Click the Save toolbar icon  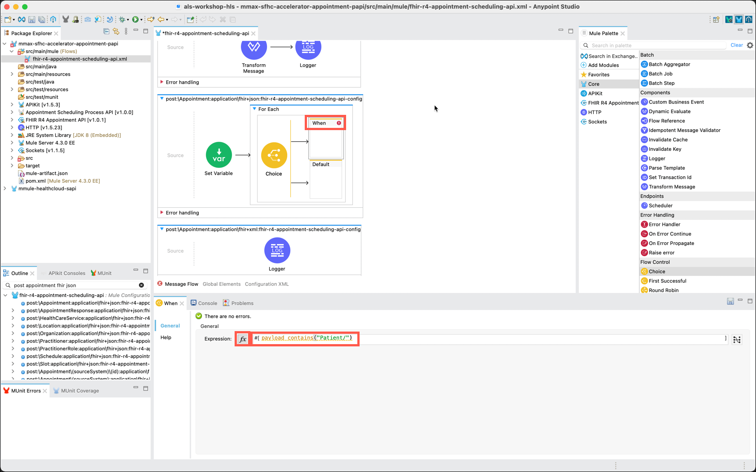(31, 19)
